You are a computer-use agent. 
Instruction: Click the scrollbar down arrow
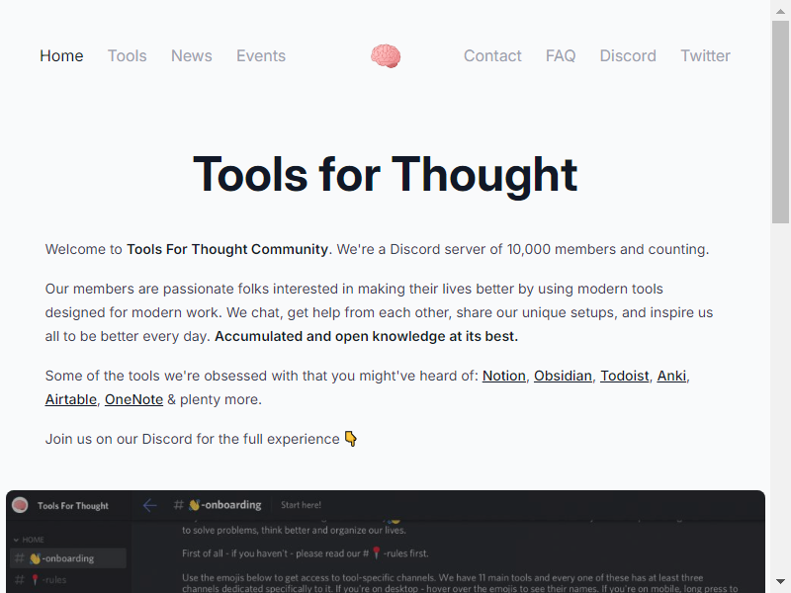pyautogui.click(x=780, y=581)
